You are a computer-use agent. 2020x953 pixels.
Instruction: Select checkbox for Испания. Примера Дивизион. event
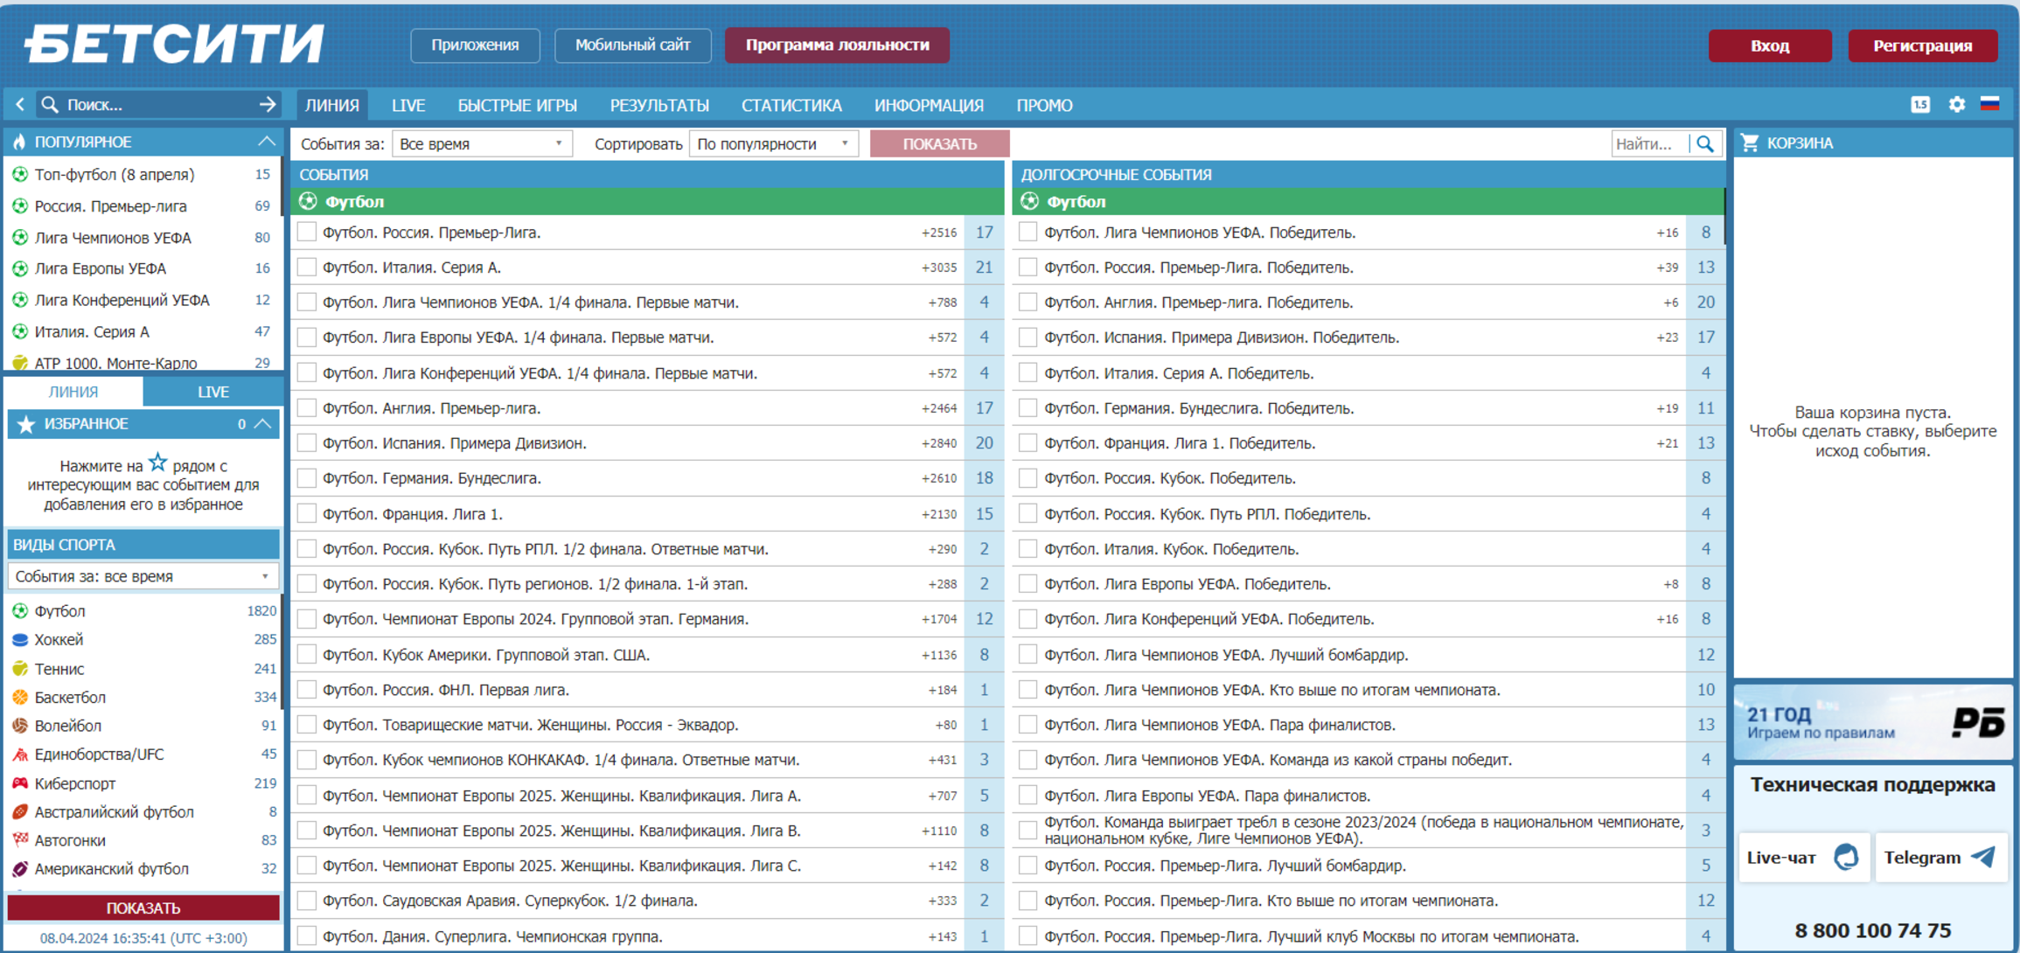tap(306, 442)
